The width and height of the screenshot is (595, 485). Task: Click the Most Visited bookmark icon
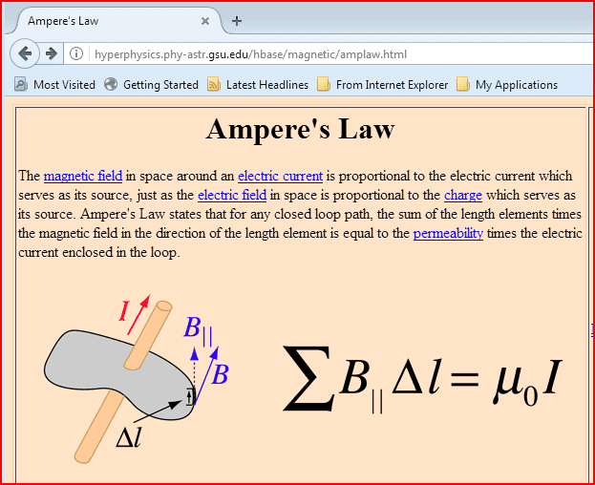coord(21,84)
